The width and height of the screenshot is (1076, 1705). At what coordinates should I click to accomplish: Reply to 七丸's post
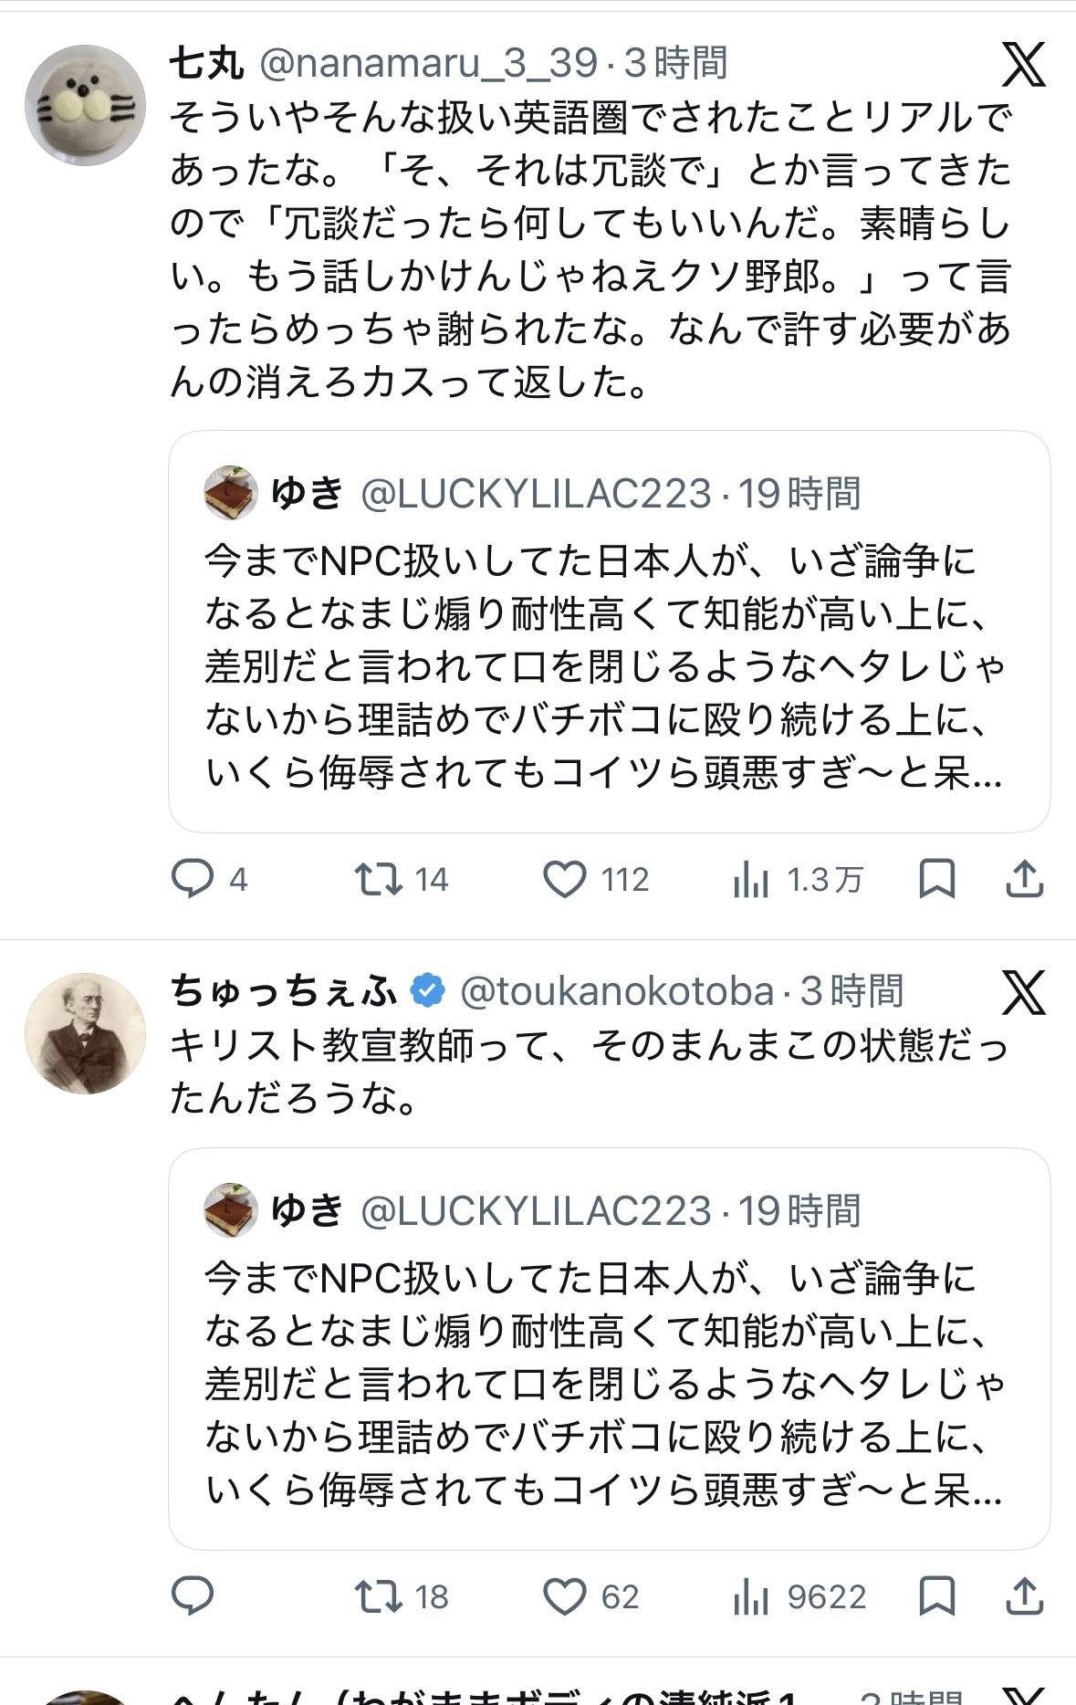[x=193, y=879]
